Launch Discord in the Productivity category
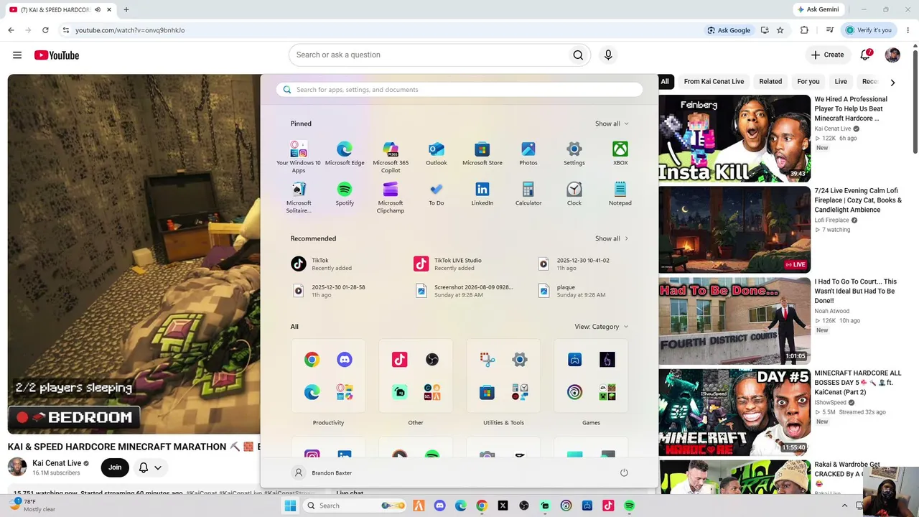 (x=345, y=360)
